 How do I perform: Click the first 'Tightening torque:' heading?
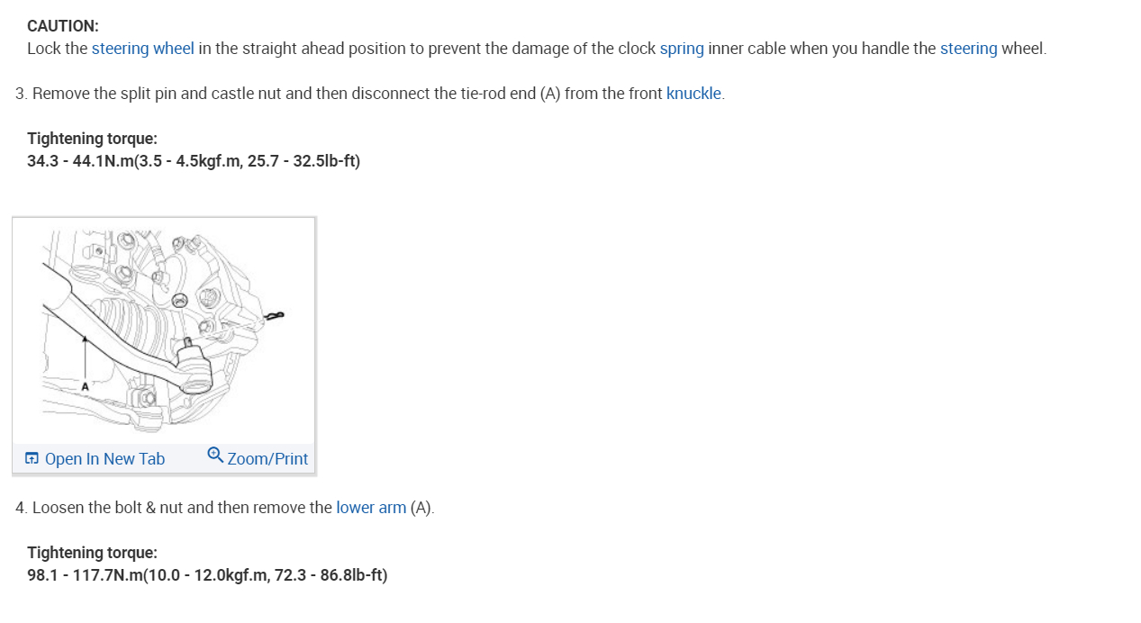(92, 139)
